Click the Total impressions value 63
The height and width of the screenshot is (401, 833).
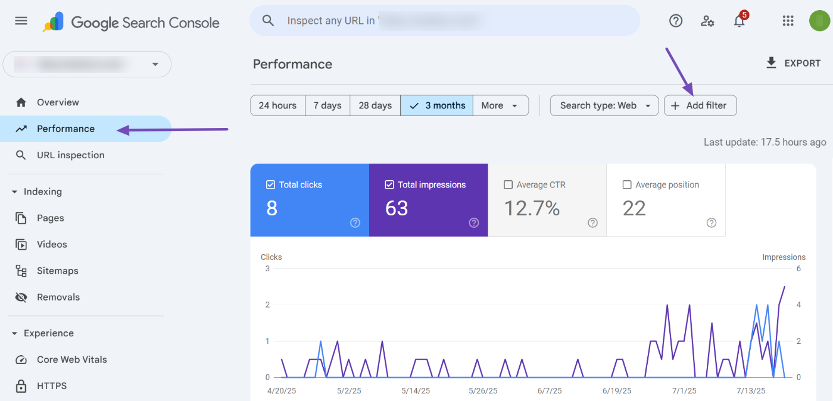[397, 208]
